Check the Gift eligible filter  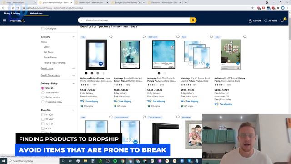(x=43, y=29)
